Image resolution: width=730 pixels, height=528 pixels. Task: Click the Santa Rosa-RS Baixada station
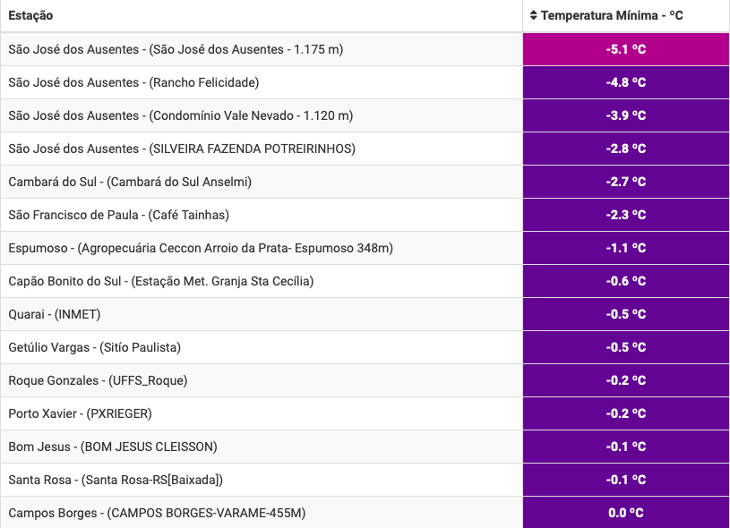pos(116,480)
